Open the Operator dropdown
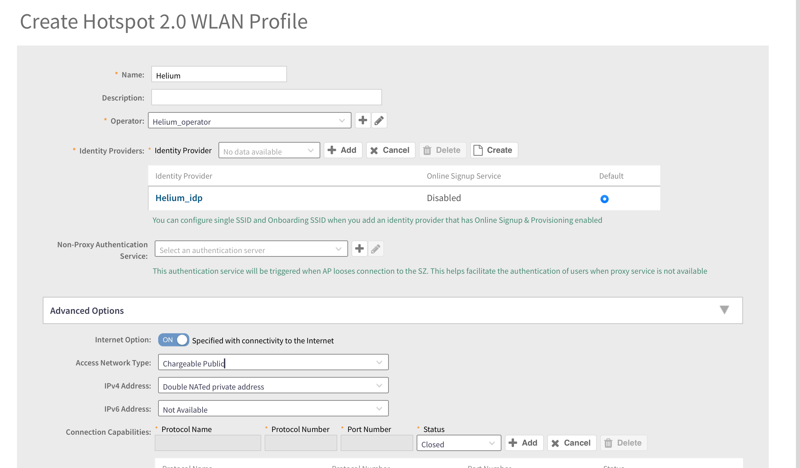Screen dimensions: 800x468 [x=249, y=121]
